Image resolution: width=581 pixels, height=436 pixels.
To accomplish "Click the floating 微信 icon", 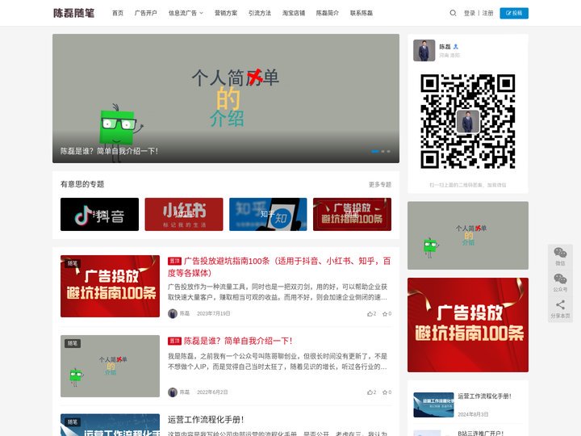I will (x=560, y=256).
